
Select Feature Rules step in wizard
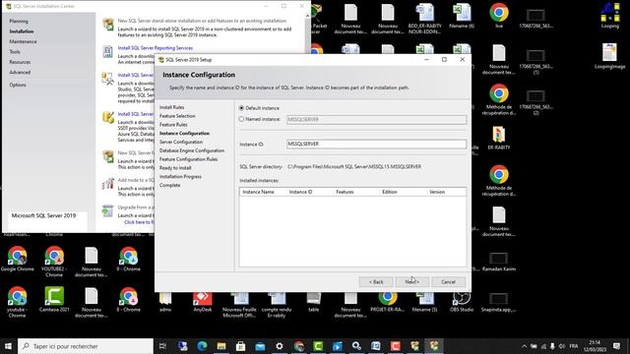(173, 125)
